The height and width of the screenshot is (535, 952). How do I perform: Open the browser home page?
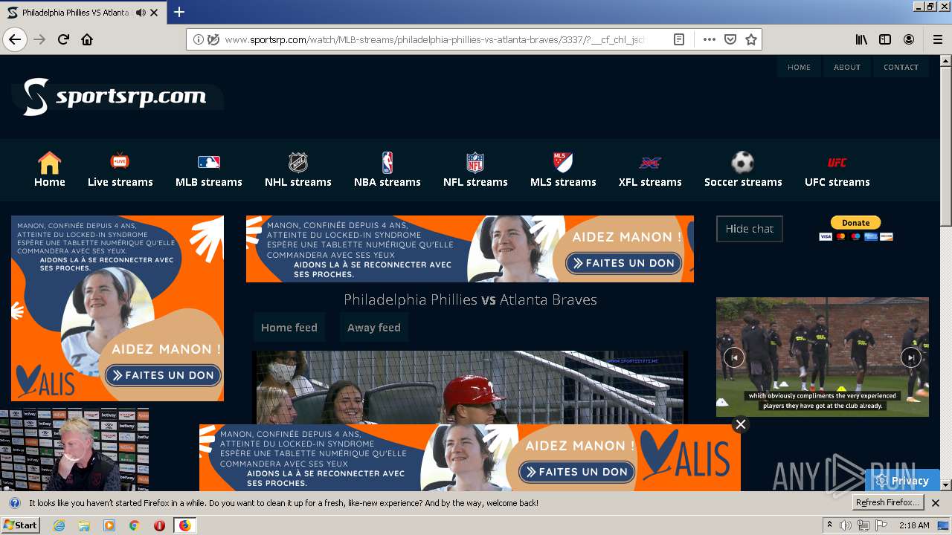[x=87, y=39]
